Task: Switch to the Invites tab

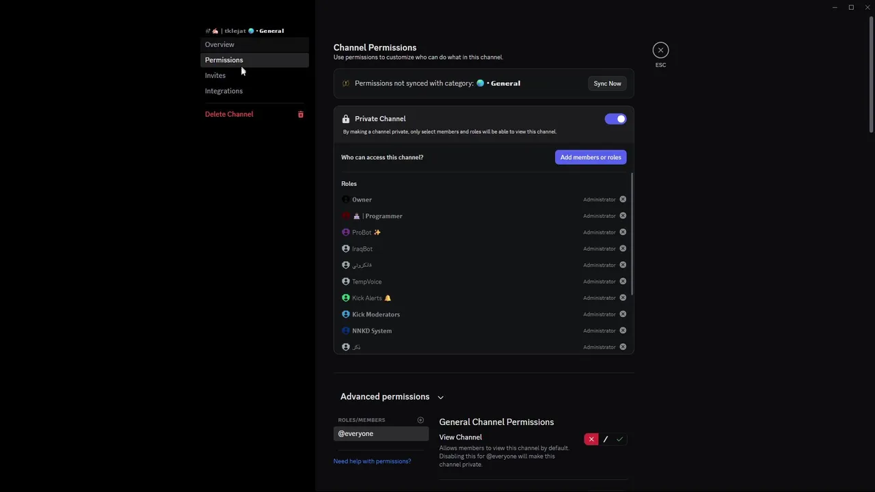Action: coord(215,76)
